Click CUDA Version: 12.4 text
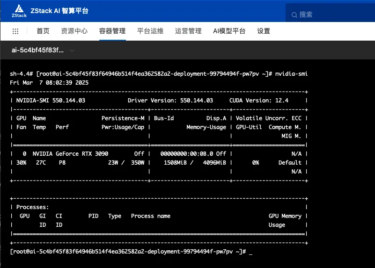Screen dimensions: 375x268 (x=259, y=100)
